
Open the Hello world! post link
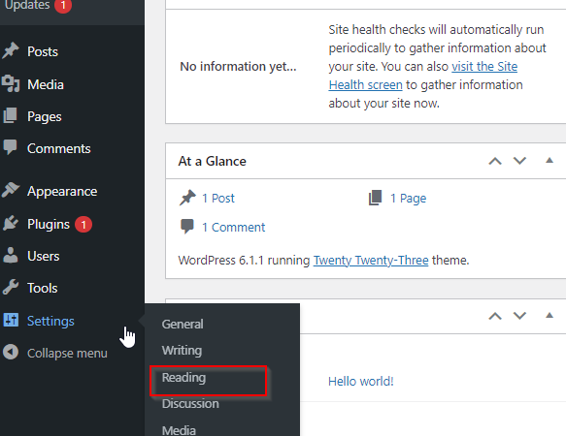pos(361,381)
